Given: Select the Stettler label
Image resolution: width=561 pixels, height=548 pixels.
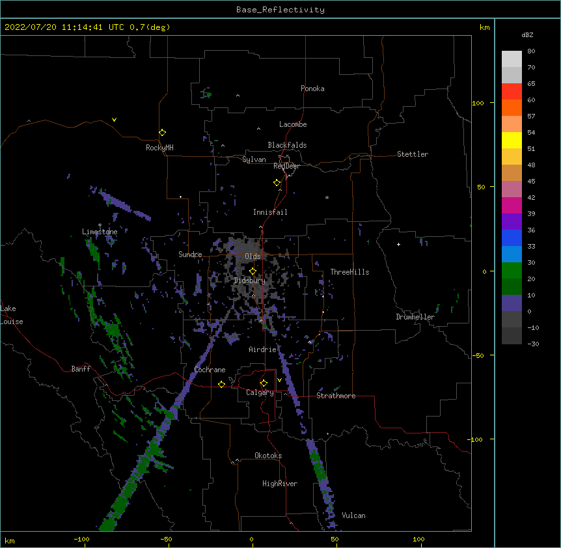Looking at the screenshot, I should point(413,154).
